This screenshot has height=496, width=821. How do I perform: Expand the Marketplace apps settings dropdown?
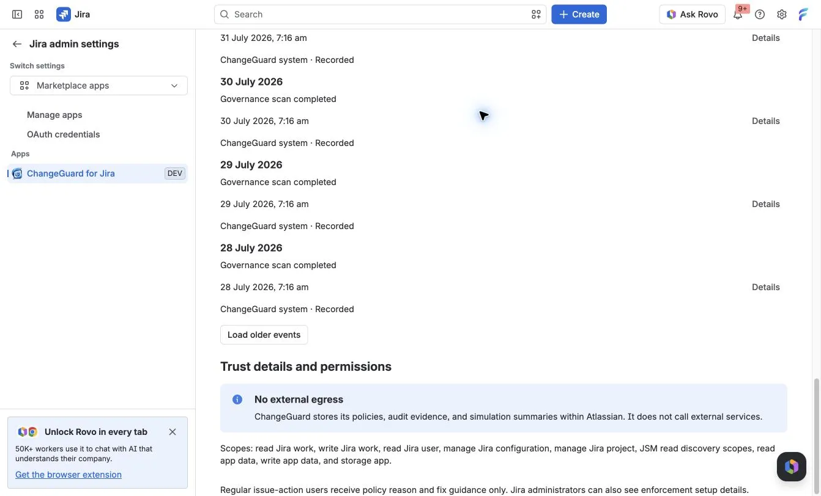point(98,86)
